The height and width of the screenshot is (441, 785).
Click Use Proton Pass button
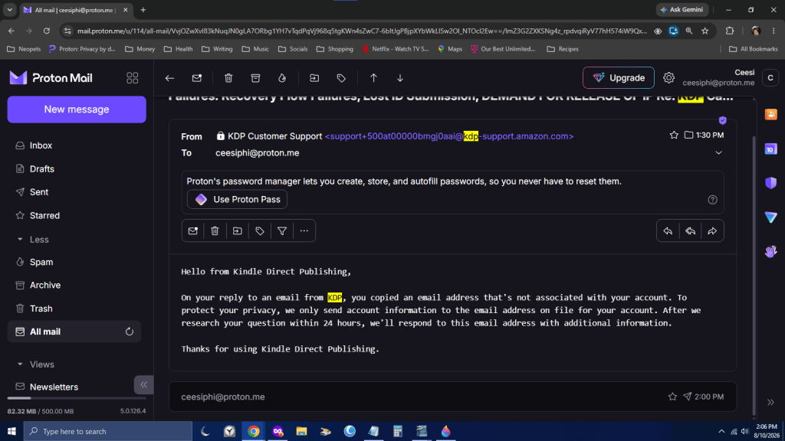click(237, 200)
